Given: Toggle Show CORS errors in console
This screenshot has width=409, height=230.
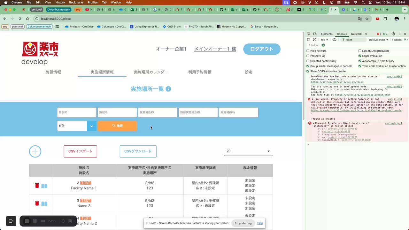Looking at the screenshot, I should click(x=308, y=71).
